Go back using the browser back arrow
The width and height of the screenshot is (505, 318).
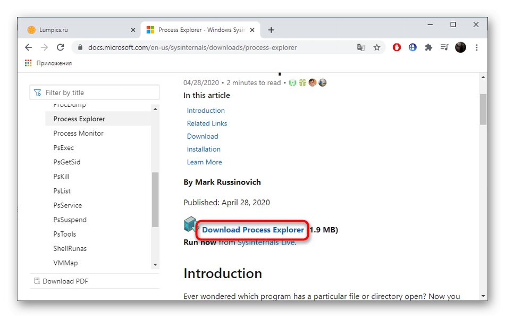point(29,47)
